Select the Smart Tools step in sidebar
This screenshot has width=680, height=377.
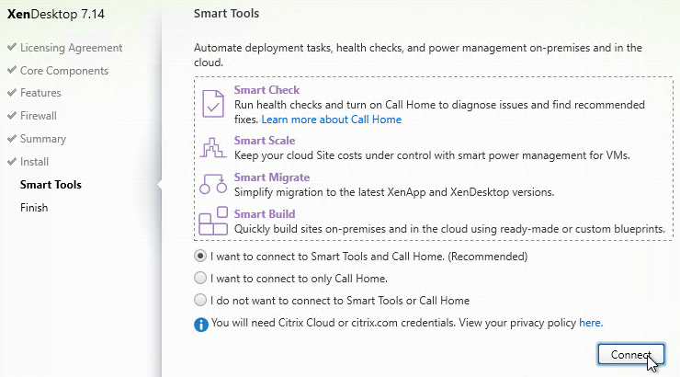point(51,185)
